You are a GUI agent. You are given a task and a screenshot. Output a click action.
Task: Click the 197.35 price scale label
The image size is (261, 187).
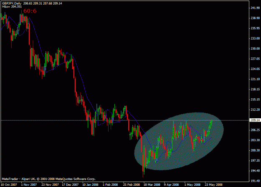pos(255,160)
